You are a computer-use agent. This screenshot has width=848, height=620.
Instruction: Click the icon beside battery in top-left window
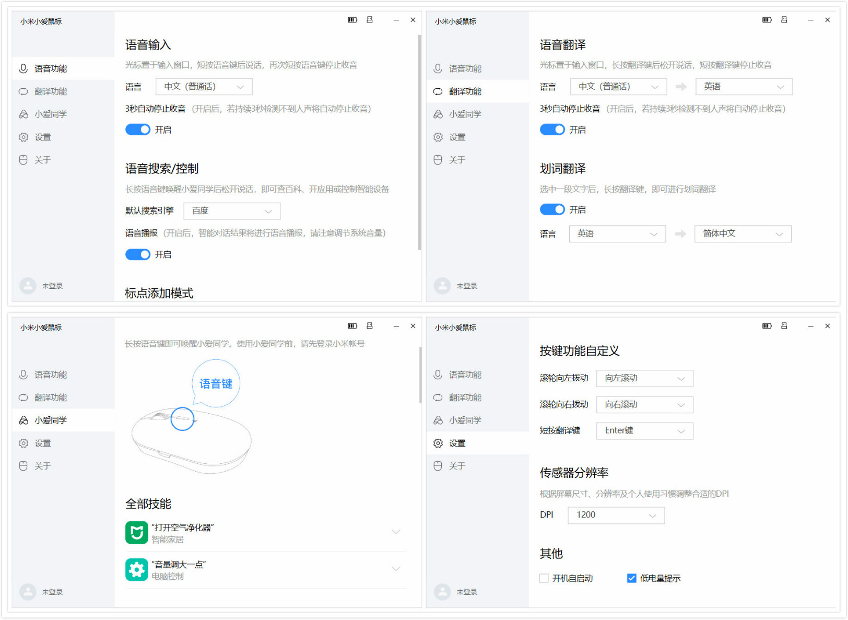(370, 20)
